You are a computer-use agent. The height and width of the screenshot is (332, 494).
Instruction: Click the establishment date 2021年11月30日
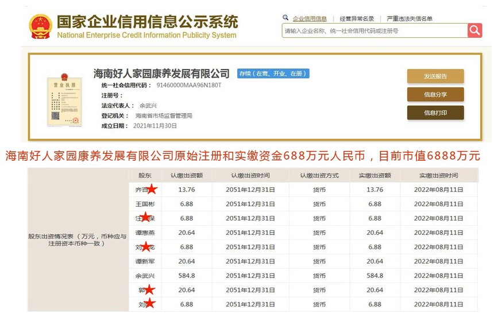pos(155,126)
